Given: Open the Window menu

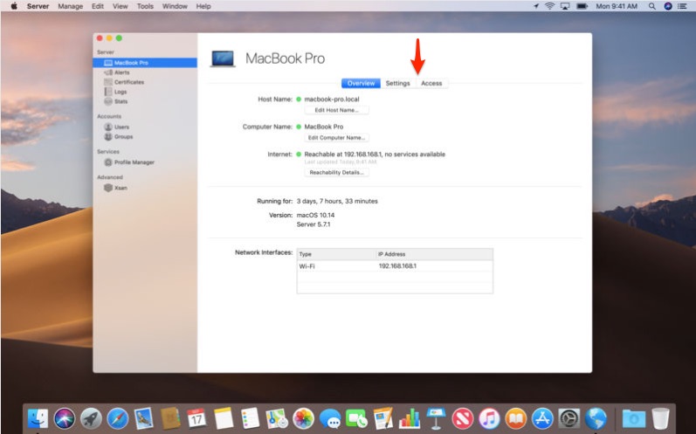Looking at the screenshot, I should [x=175, y=6].
